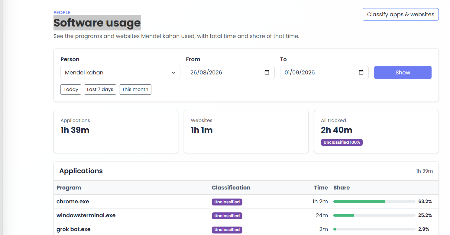Viewport: 450px width, 235px height.
Task: Click the 1h 39m total in Applications header
Action: click(424, 171)
